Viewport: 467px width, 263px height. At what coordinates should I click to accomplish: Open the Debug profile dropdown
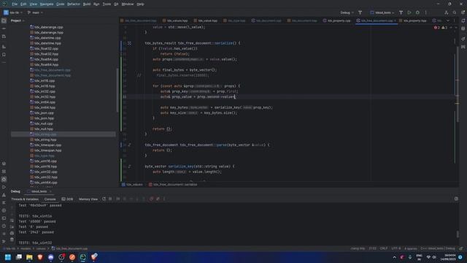click(347, 12)
